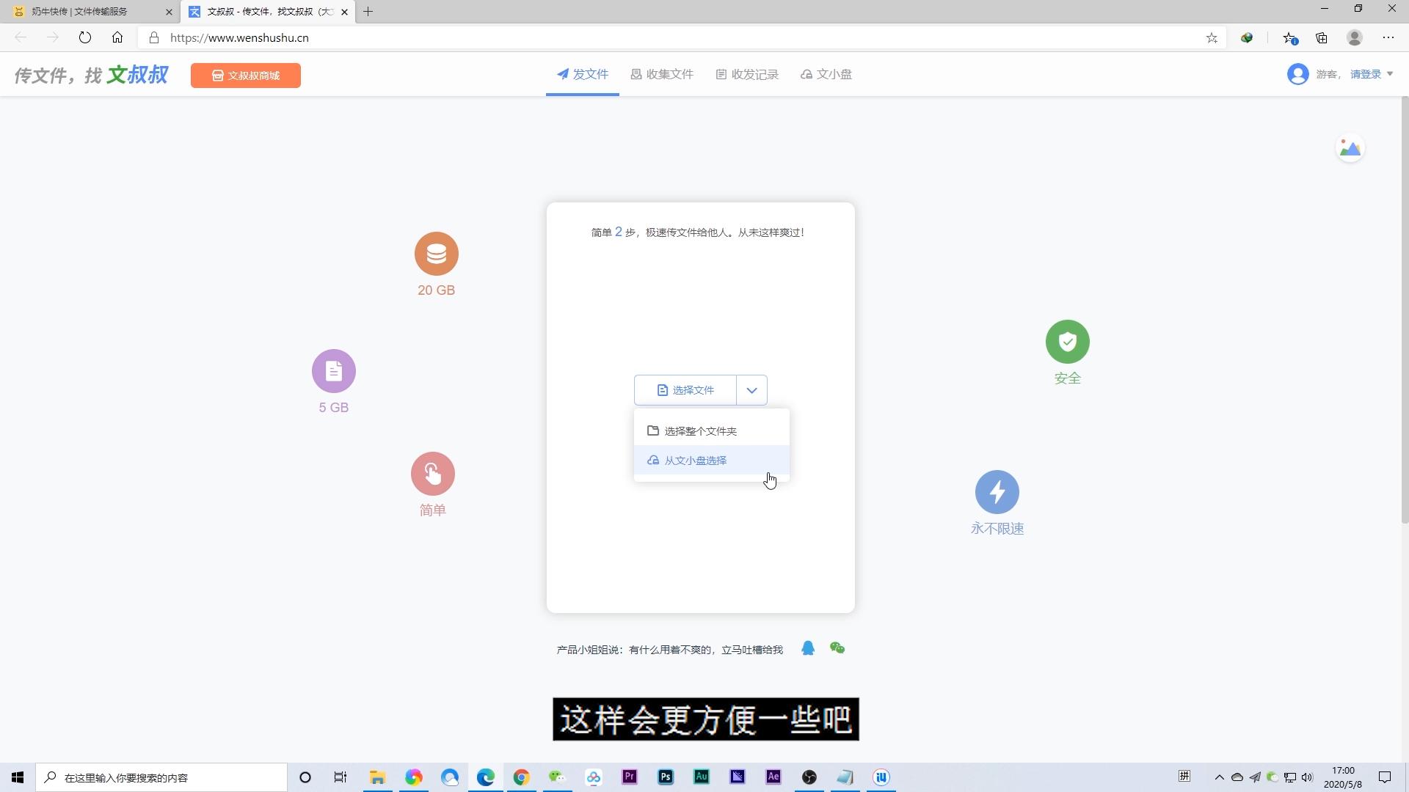The image size is (1409, 792).
Task: Launch Premiere Pro from the taskbar
Action: tap(629, 777)
